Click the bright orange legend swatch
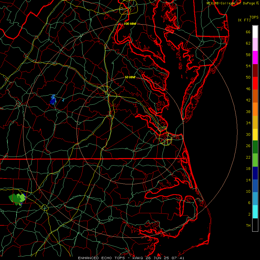260x260 pixels. point(255,109)
